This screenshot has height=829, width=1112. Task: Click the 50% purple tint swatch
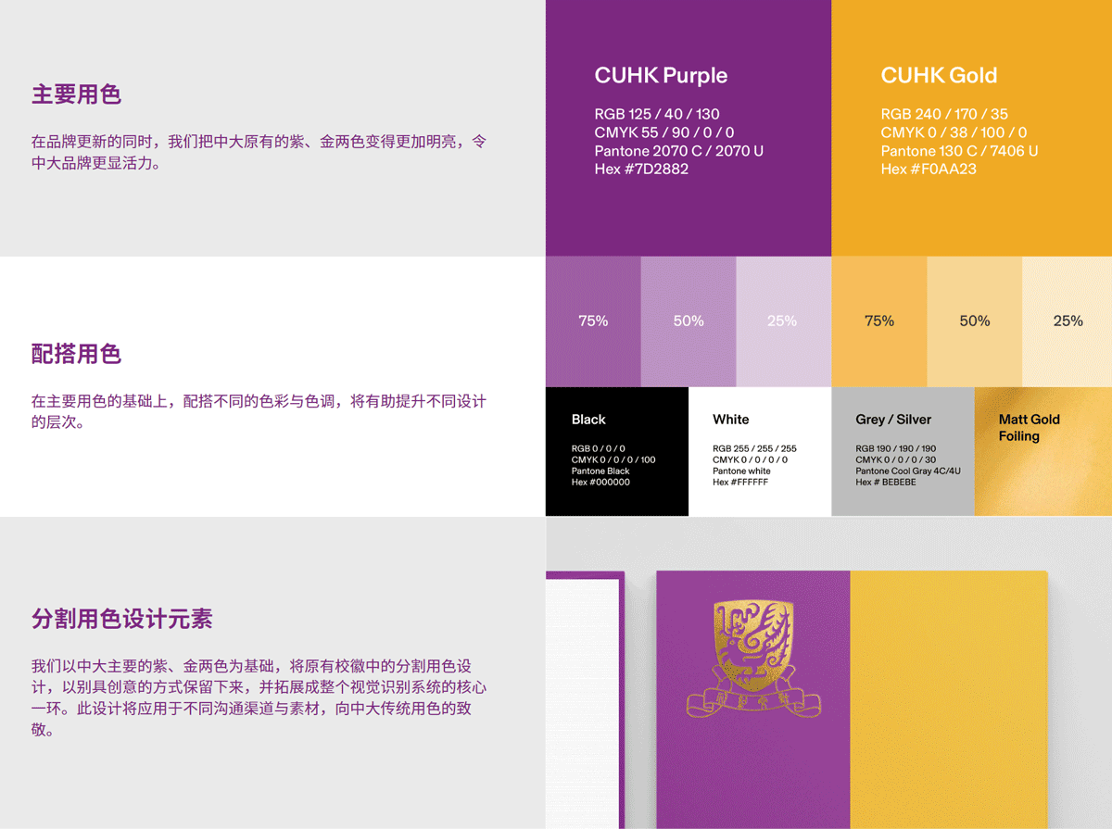(x=688, y=320)
